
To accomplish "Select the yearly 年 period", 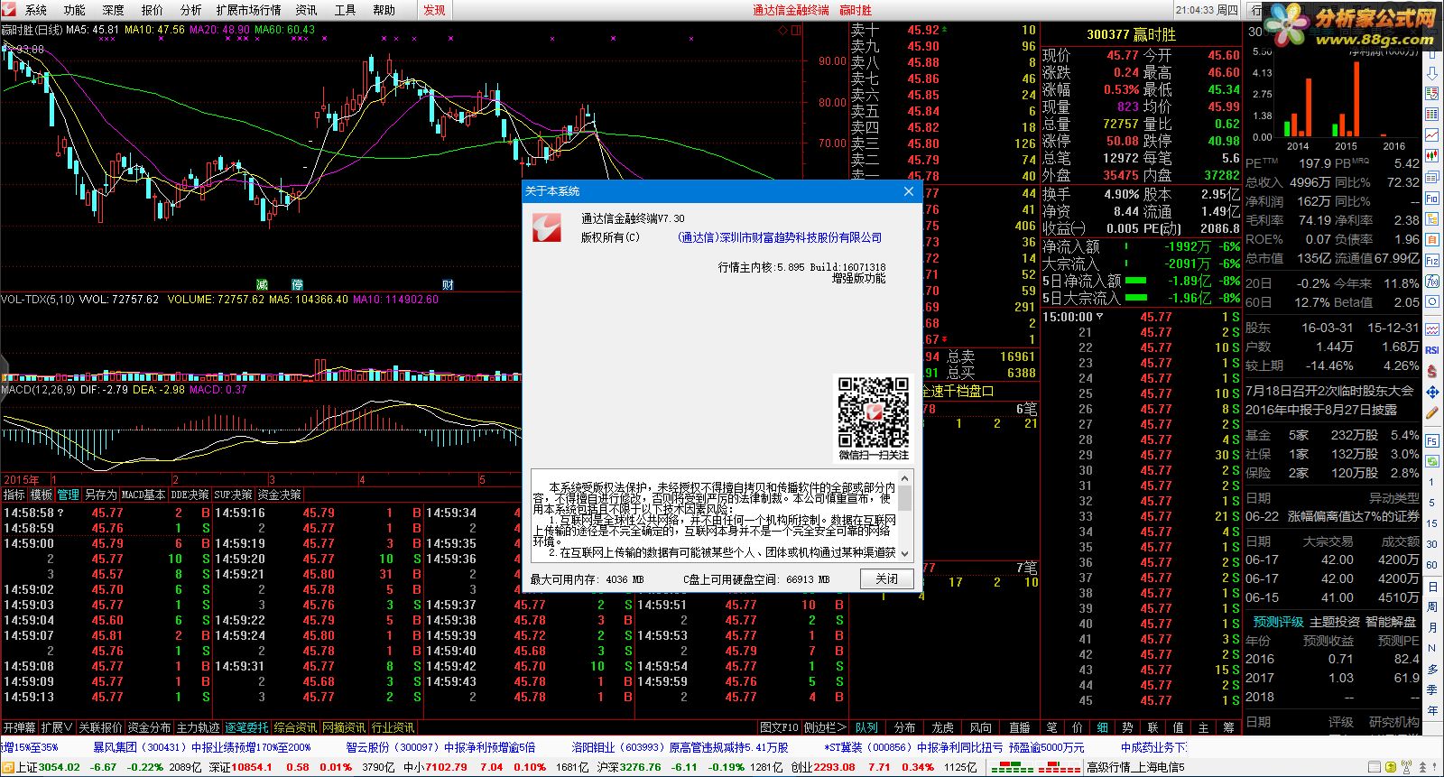I will [1431, 710].
